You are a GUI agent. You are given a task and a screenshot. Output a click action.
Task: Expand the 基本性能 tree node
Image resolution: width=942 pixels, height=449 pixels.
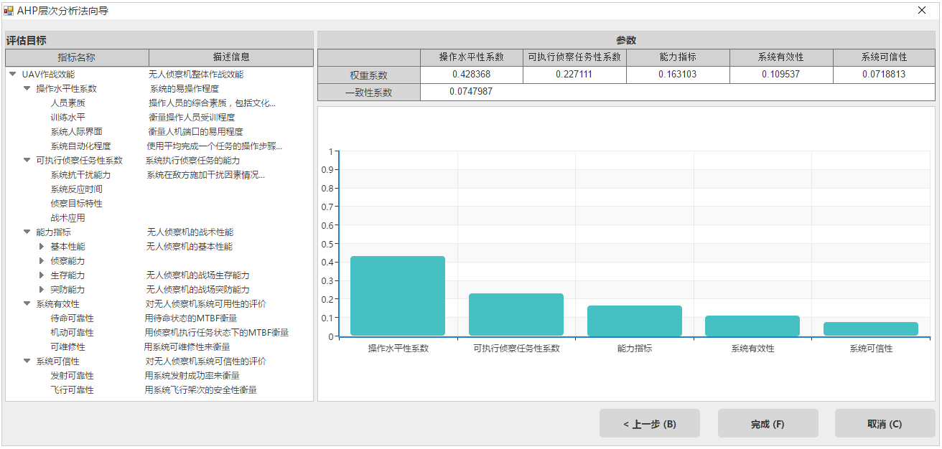coord(42,247)
